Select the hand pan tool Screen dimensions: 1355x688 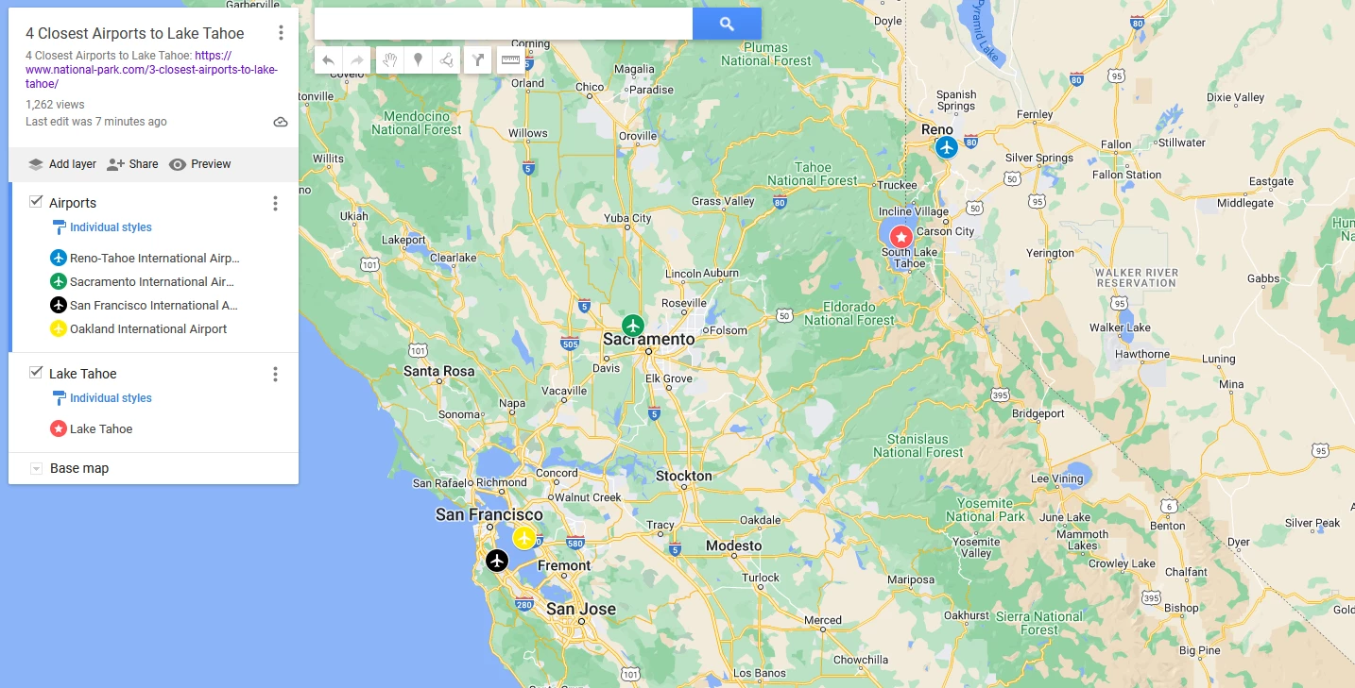coord(388,60)
